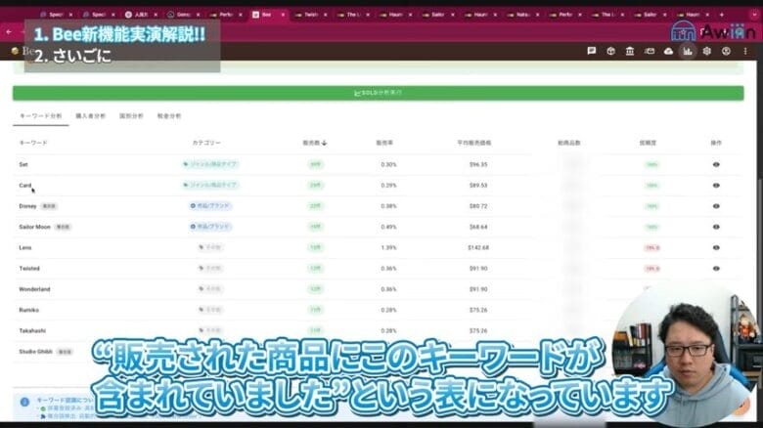Click the keyword 'Card'
This screenshot has height=428, width=763.
click(x=25, y=186)
